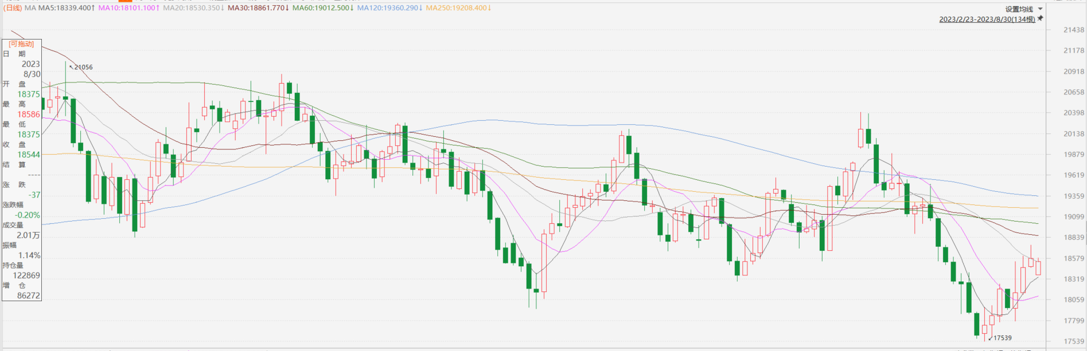Click the dark red MA30:18861.770 label
The width and height of the screenshot is (1087, 351).
[258, 8]
